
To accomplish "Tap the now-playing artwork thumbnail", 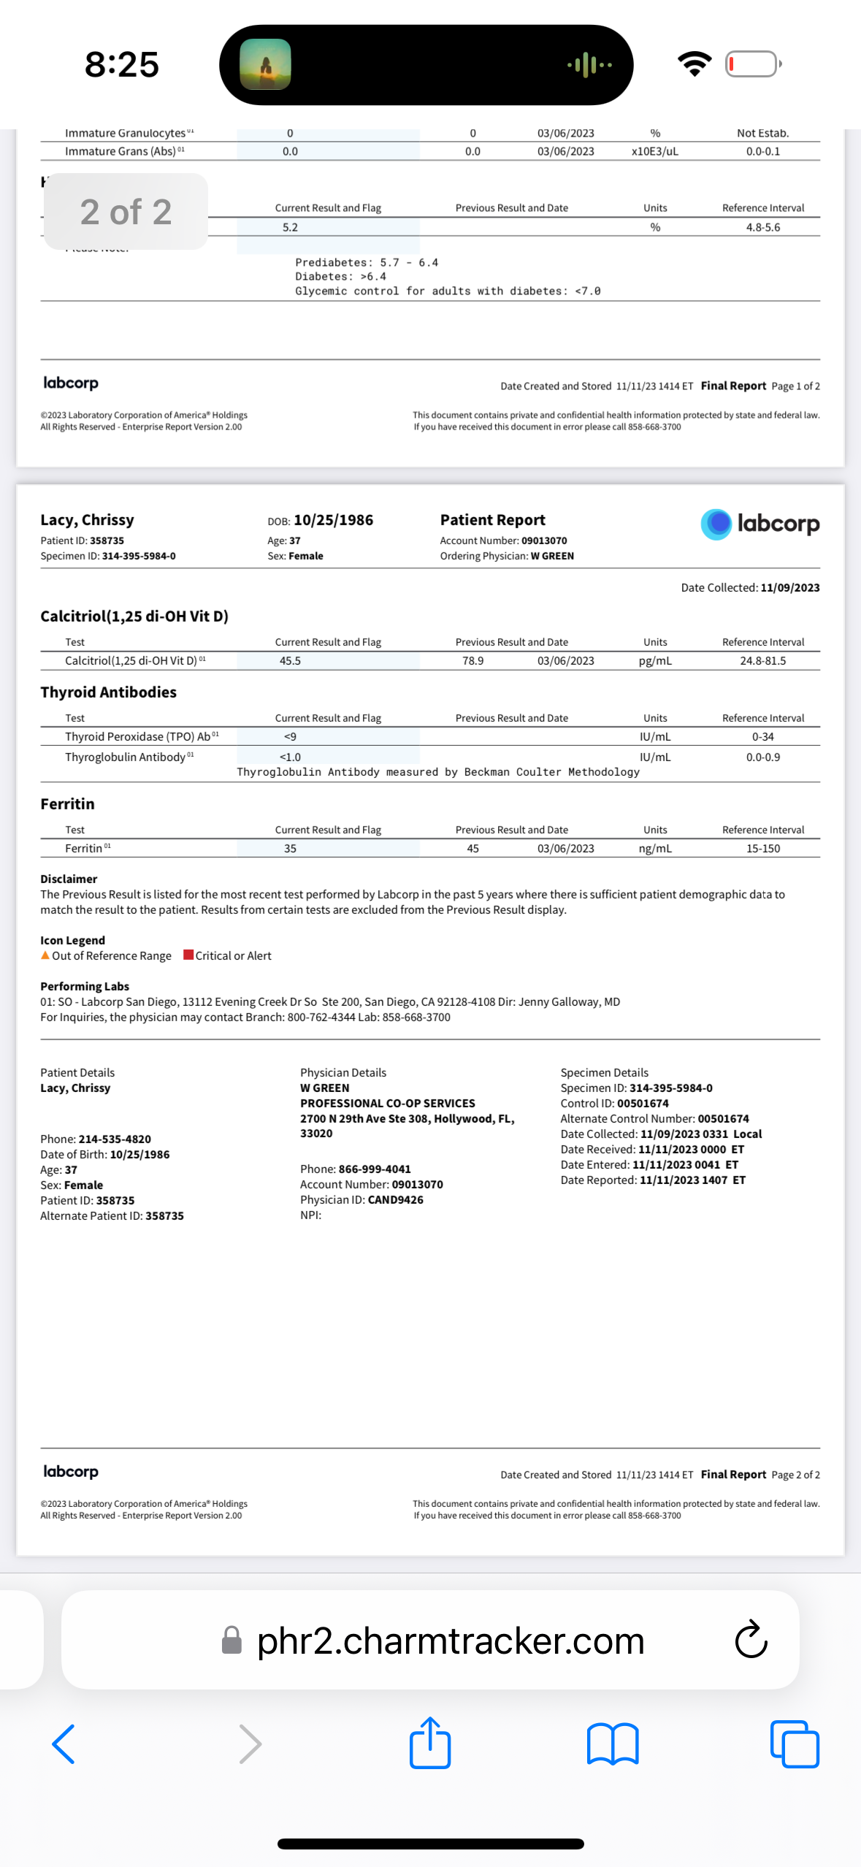I will click(x=266, y=65).
